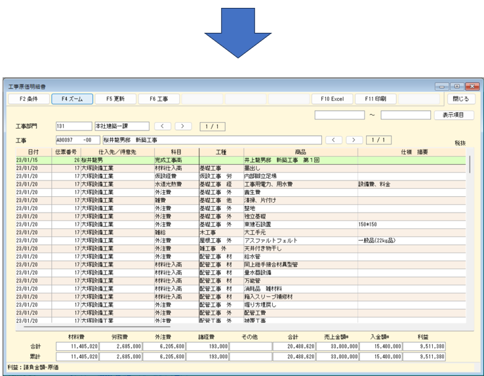Click the 工事部門 code field 131
Image resolution: width=484 pixels, height=376 pixels.
coord(74,126)
